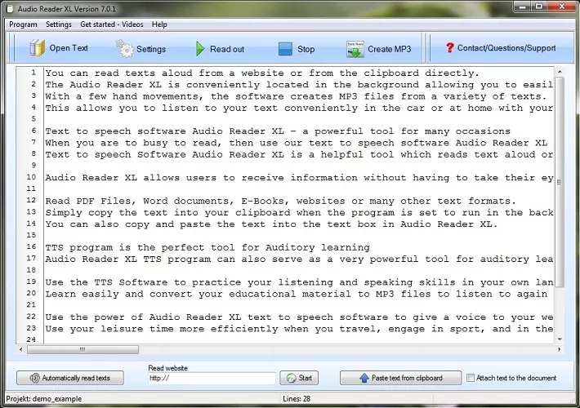Enable Attach text to the document checkbox

[470, 378]
